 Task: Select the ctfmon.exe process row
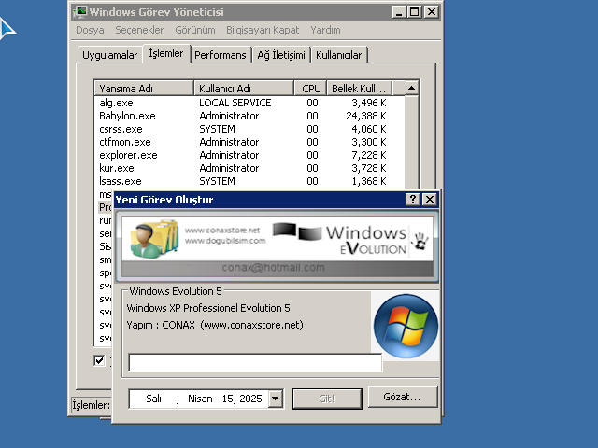point(249,142)
